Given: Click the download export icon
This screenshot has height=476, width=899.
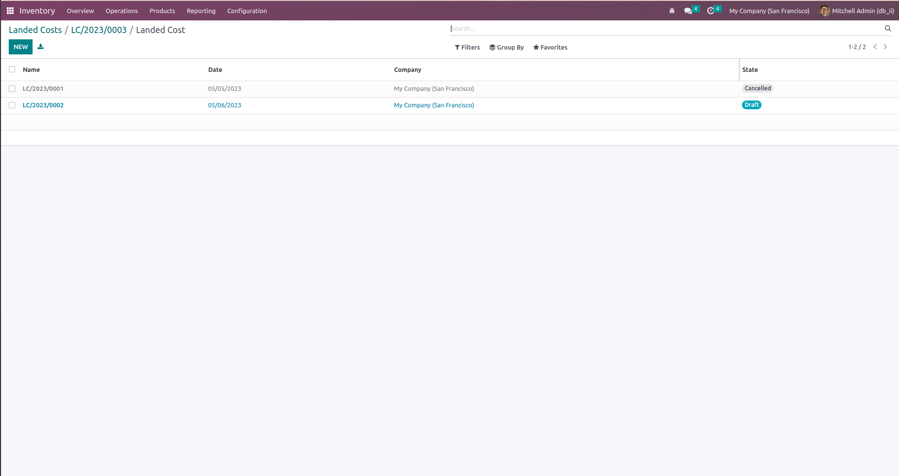Looking at the screenshot, I should 41,47.
